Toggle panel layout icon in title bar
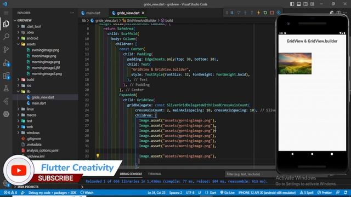This screenshot has width=351, height=197. (299, 4)
